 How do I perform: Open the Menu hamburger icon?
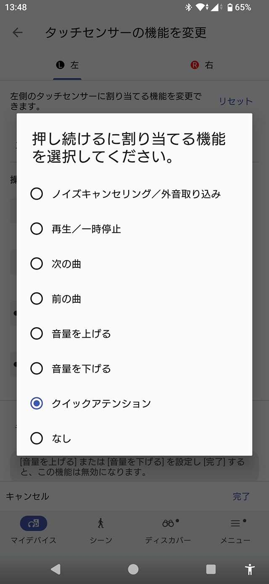click(235, 523)
